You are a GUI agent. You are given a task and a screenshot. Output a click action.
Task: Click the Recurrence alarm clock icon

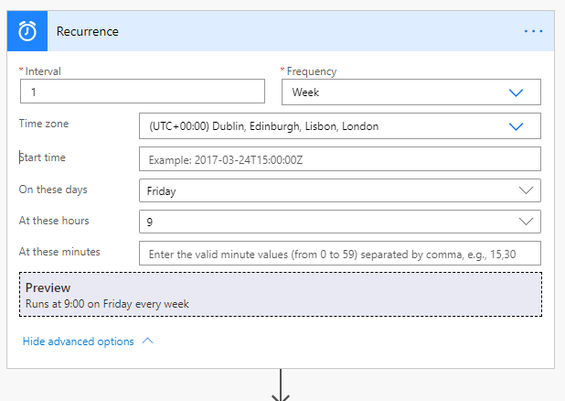click(27, 31)
